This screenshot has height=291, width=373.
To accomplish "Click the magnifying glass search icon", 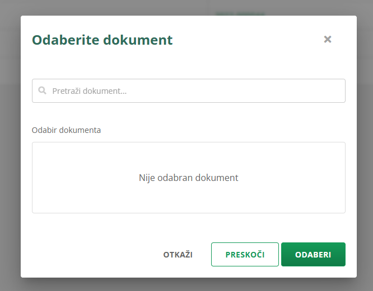I will point(42,90).
